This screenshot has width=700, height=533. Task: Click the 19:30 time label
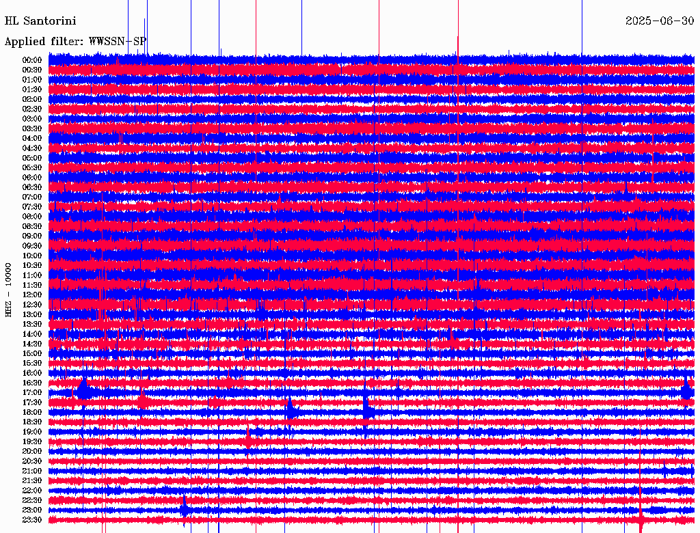[32, 442]
